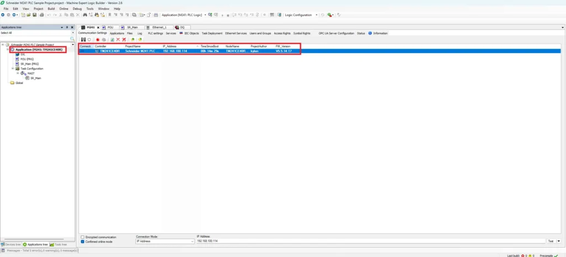Open the Debug menu
The image size is (566, 257).
[x=77, y=9]
